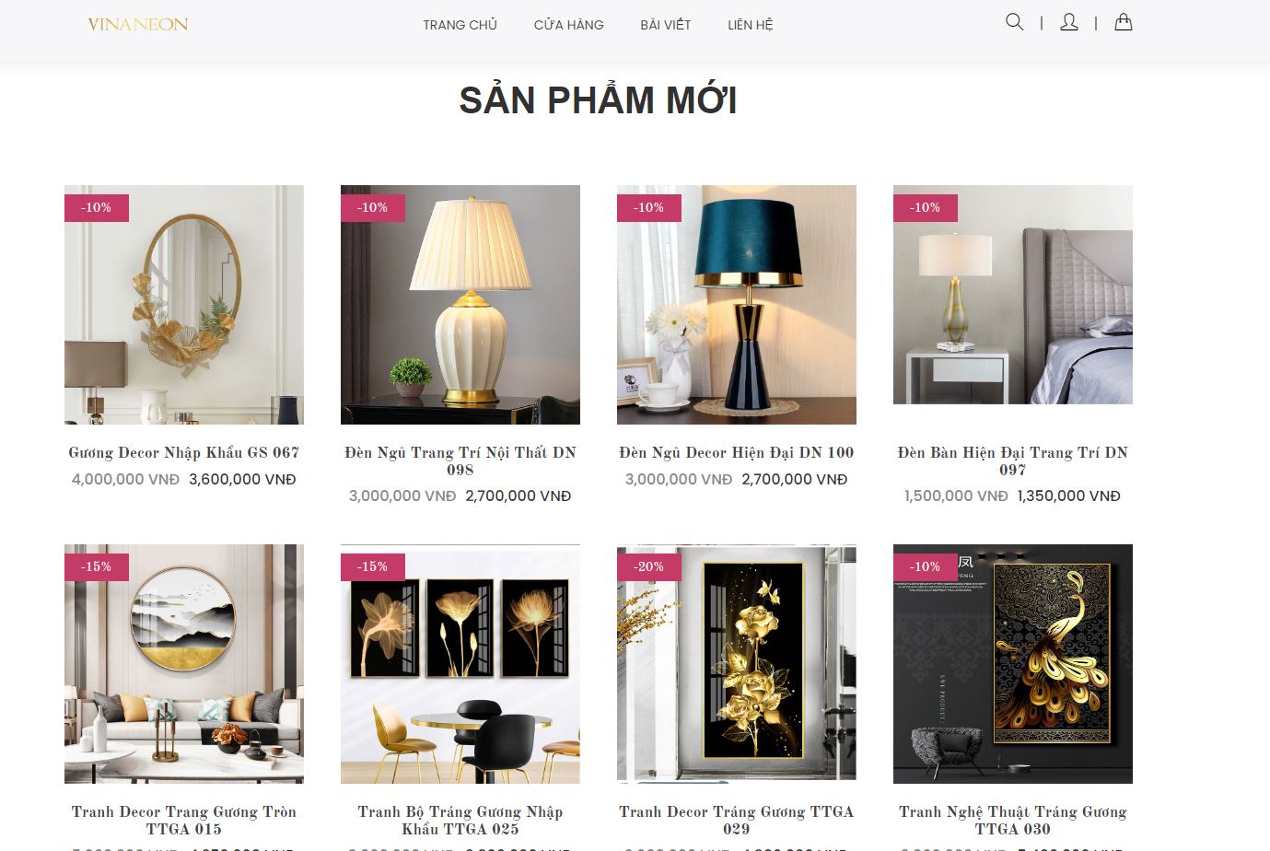Open the user account icon
Viewport: 1270px width, 851px height.
click(x=1068, y=22)
